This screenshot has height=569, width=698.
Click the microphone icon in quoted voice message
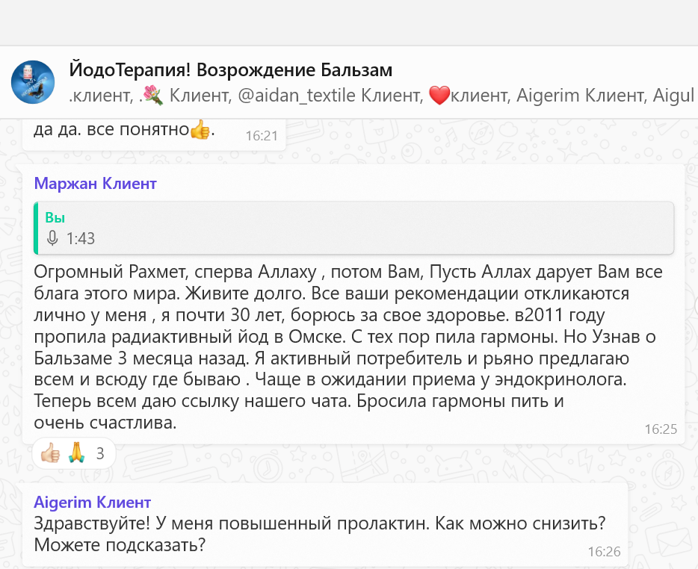tap(52, 239)
